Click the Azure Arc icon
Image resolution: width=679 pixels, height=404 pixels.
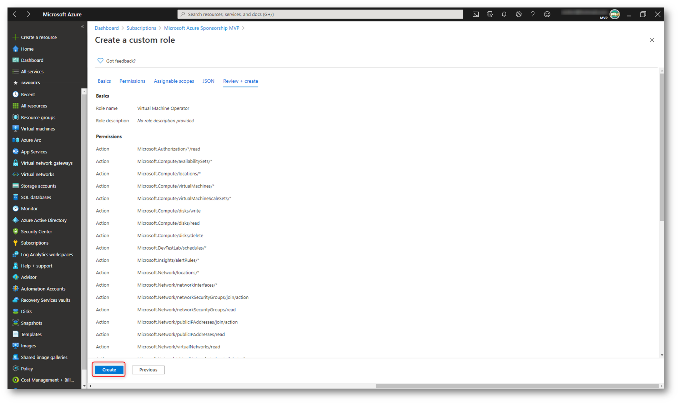15,140
